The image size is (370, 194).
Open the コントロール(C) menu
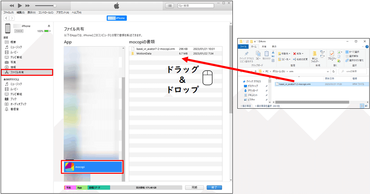(46, 13)
